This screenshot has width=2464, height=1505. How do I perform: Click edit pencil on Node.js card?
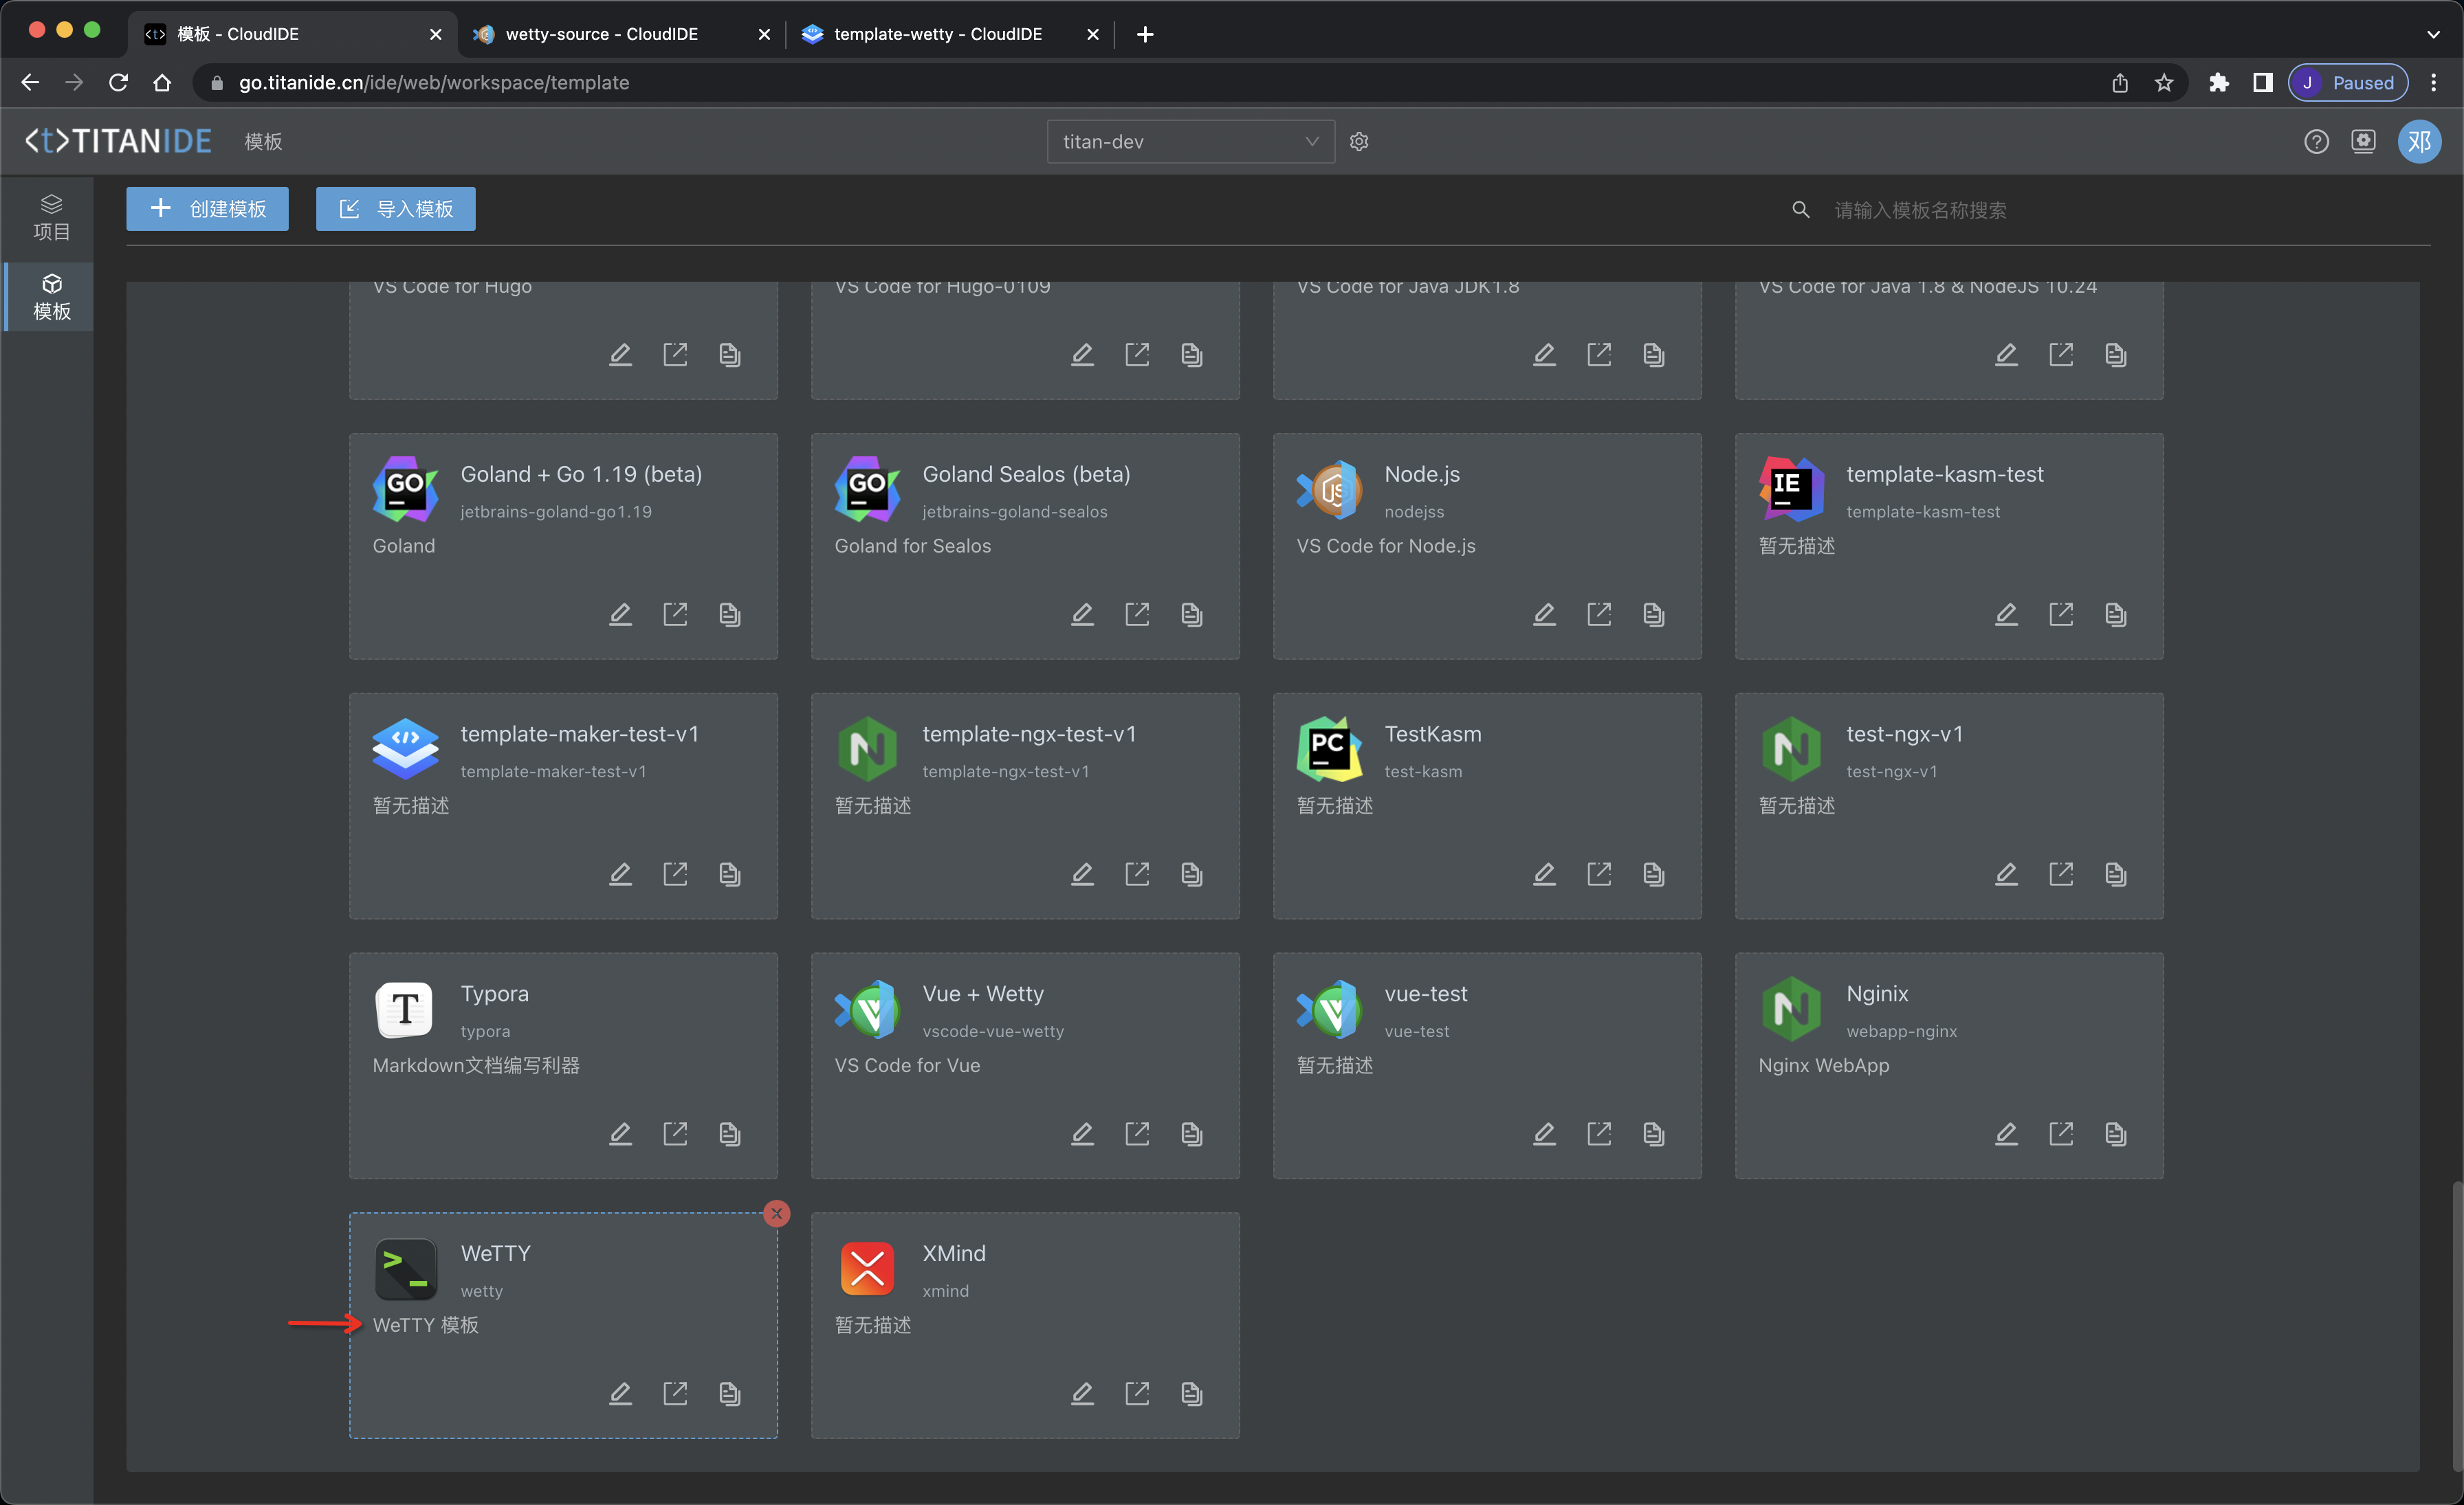[x=1544, y=614]
